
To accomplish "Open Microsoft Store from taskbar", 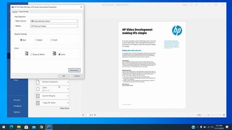I will pos(26,127).
